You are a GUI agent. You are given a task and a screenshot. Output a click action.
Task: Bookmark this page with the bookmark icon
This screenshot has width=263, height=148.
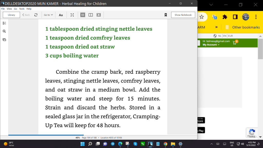click(166, 15)
